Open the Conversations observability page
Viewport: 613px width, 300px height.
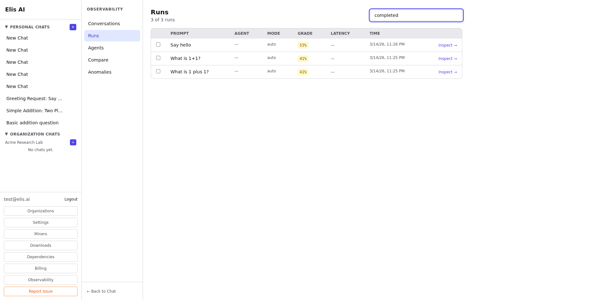[x=104, y=24]
